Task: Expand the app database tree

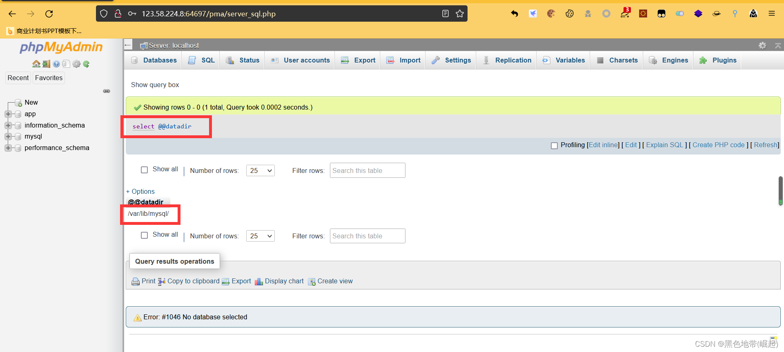Action: (8, 114)
